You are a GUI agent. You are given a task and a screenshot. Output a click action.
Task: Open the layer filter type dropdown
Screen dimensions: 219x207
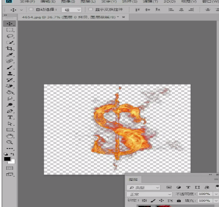tap(143, 188)
